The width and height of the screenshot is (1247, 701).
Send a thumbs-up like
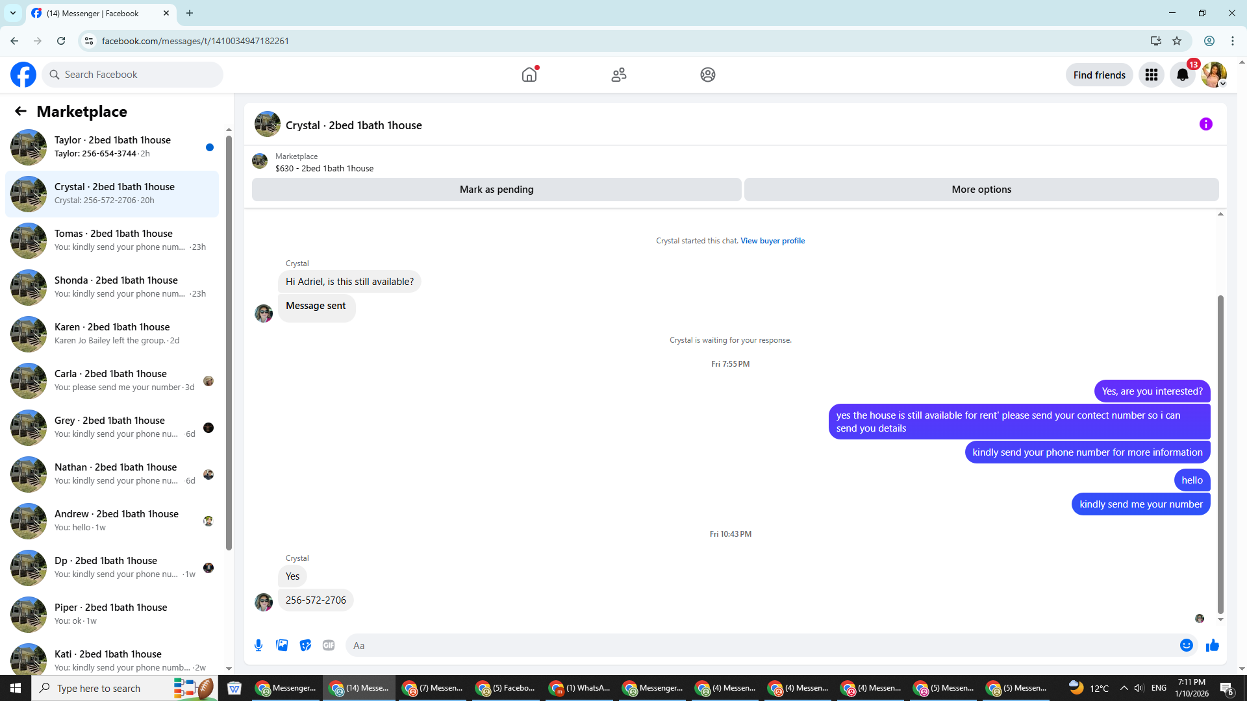tap(1213, 645)
